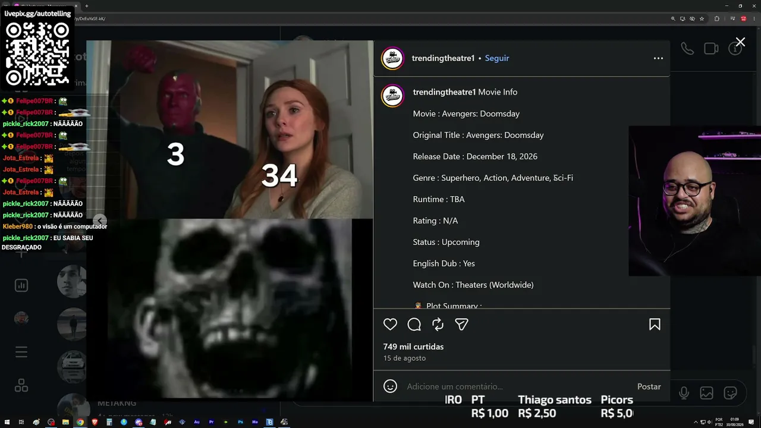761x428 pixels.
Task: Open Task View on the taskbar
Action: pos(21,422)
